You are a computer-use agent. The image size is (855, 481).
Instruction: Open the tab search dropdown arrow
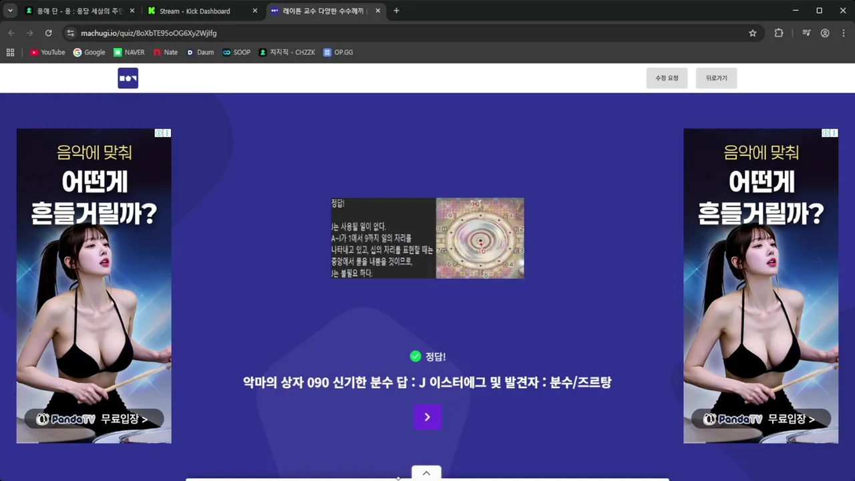pyautogui.click(x=10, y=11)
